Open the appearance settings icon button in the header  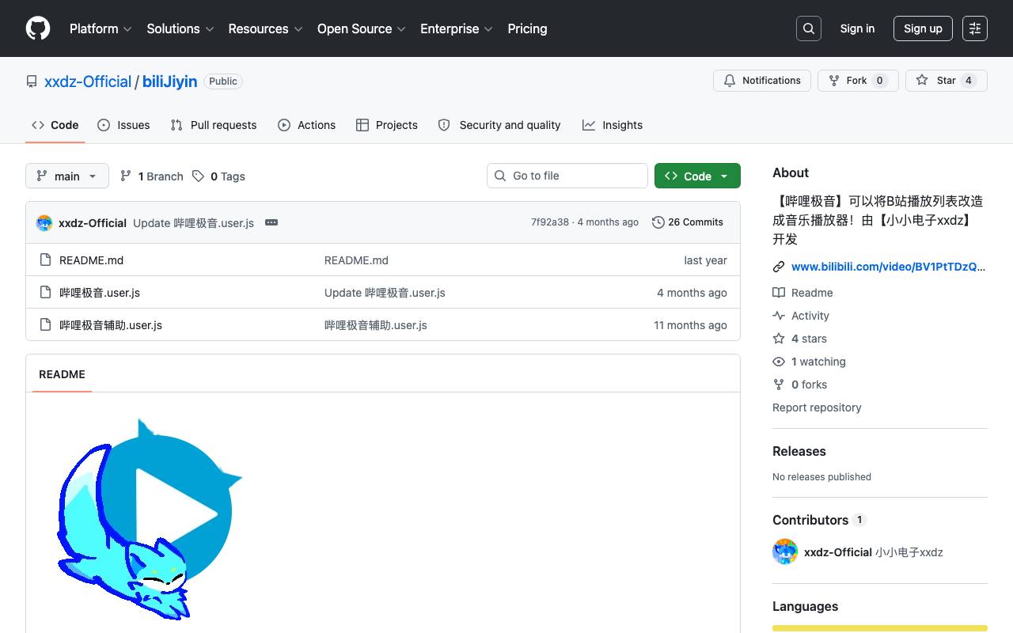point(975,28)
